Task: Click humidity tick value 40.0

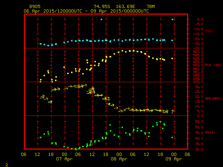Action: click(x=199, y=138)
